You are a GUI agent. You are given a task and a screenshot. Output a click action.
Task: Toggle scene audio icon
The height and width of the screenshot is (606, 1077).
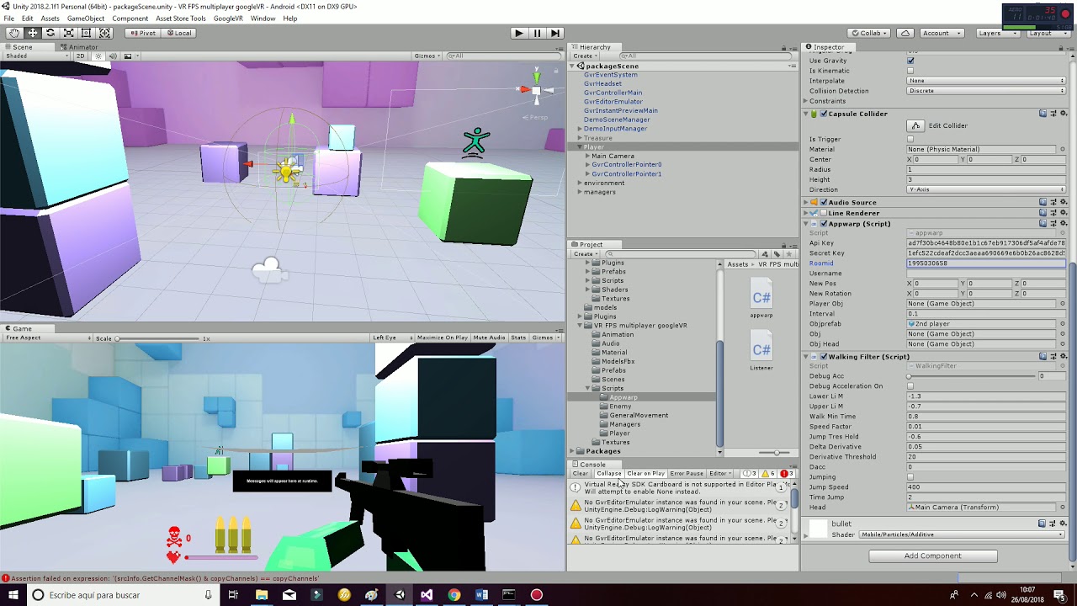tap(113, 56)
